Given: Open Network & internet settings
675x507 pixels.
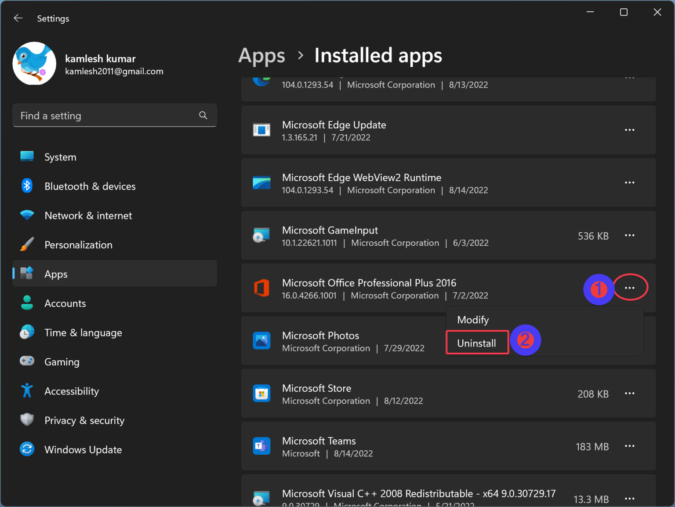Looking at the screenshot, I should [115, 215].
